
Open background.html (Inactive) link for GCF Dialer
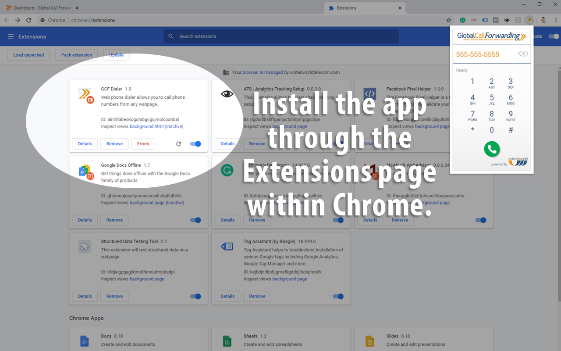(156, 126)
